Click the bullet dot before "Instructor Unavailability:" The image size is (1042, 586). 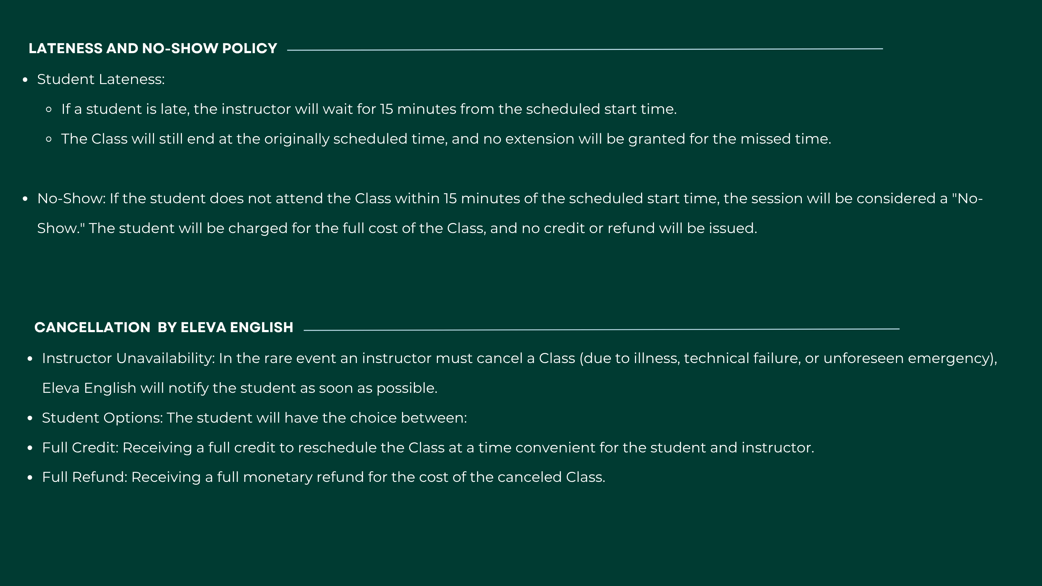click(30, 359)
